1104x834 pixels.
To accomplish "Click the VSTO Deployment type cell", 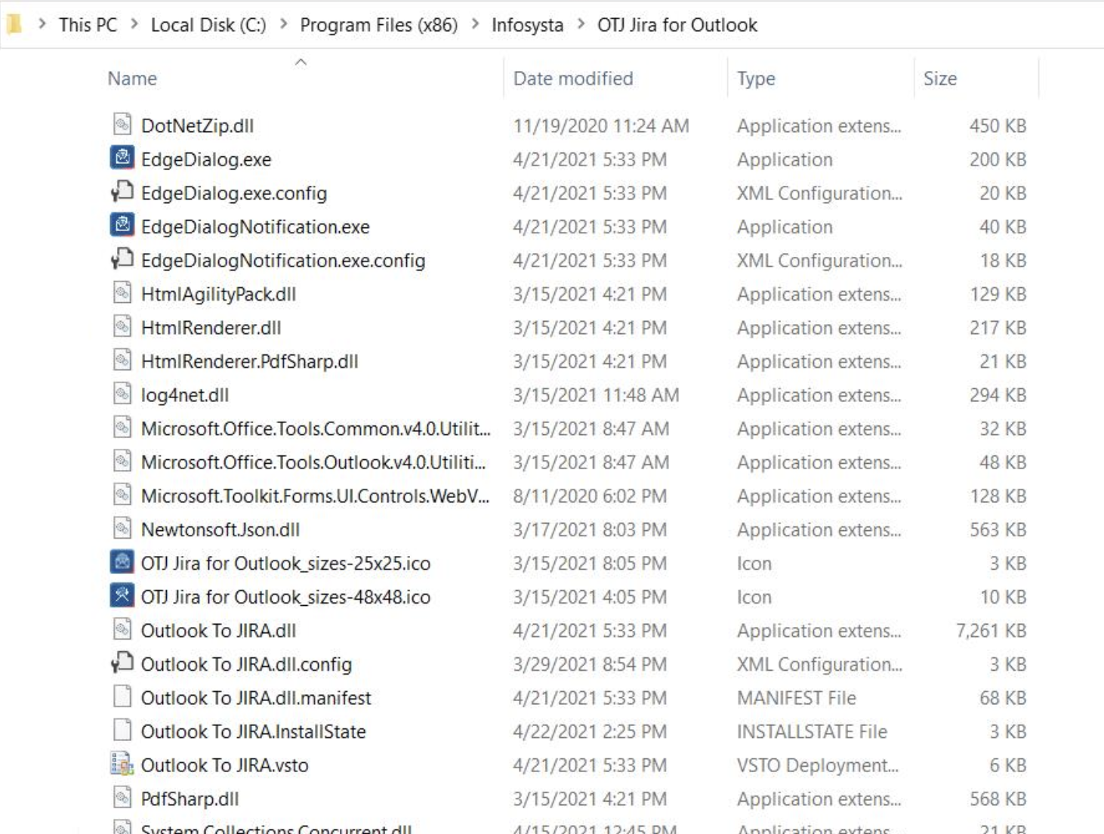I will pyautogui.click(x=818, y=765).
